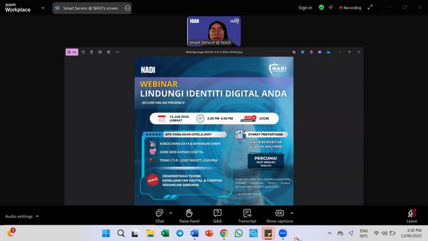
Task: Click Edit in shared Photos window
Action: (72, 52)
